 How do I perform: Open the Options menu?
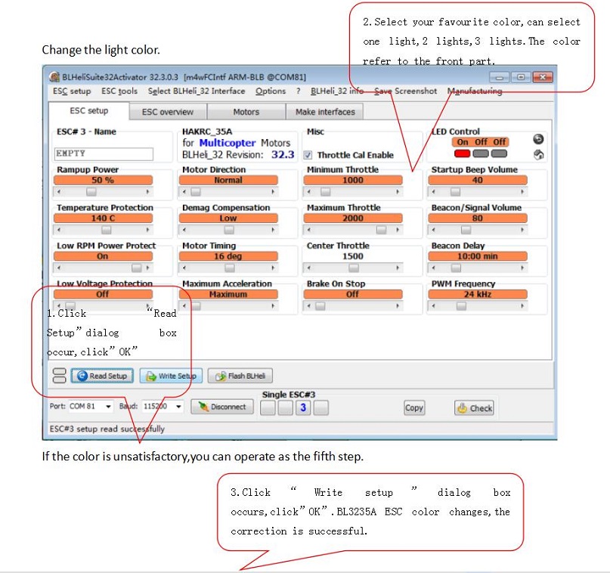[x=271, y=91]
